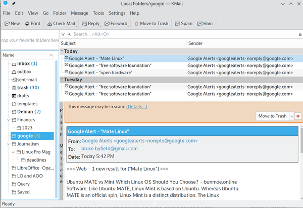This screenshot has height=208, width=303.
Task: Click the Forward toolbar button
Action: click(x=116, y=24)
